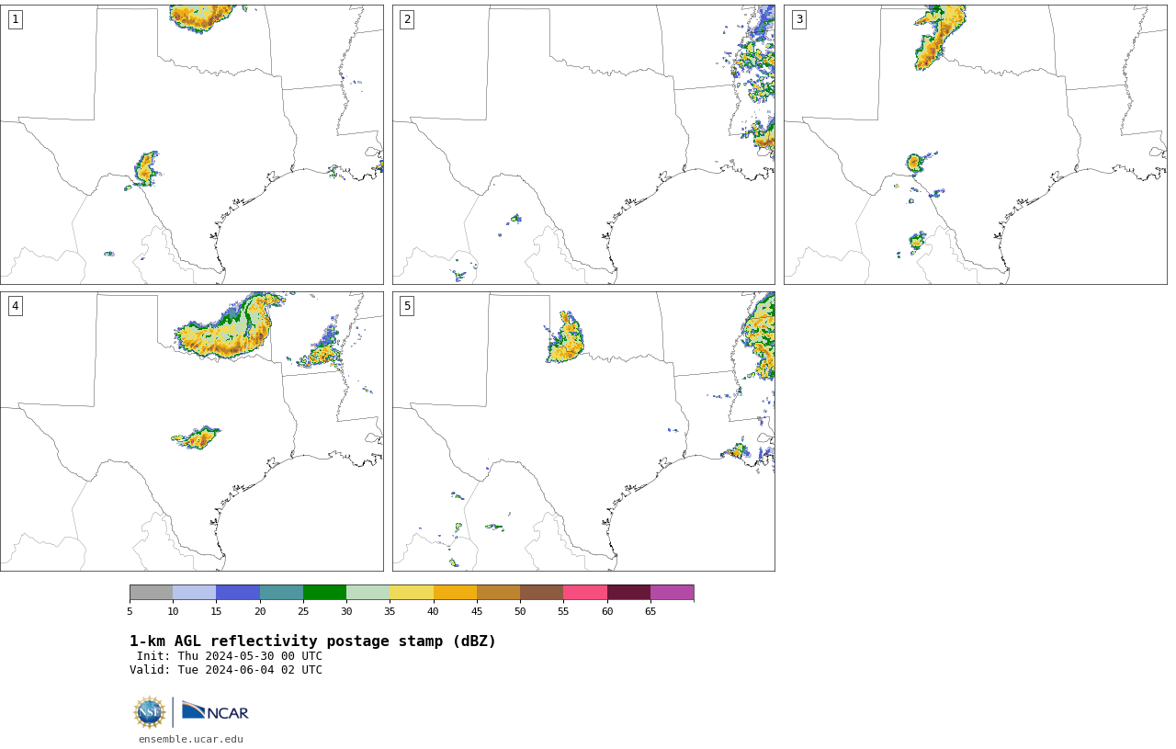Click the gray 5-10 dBZ color swatch
Screen dimensions: 1176x749
tap(151, 592)
